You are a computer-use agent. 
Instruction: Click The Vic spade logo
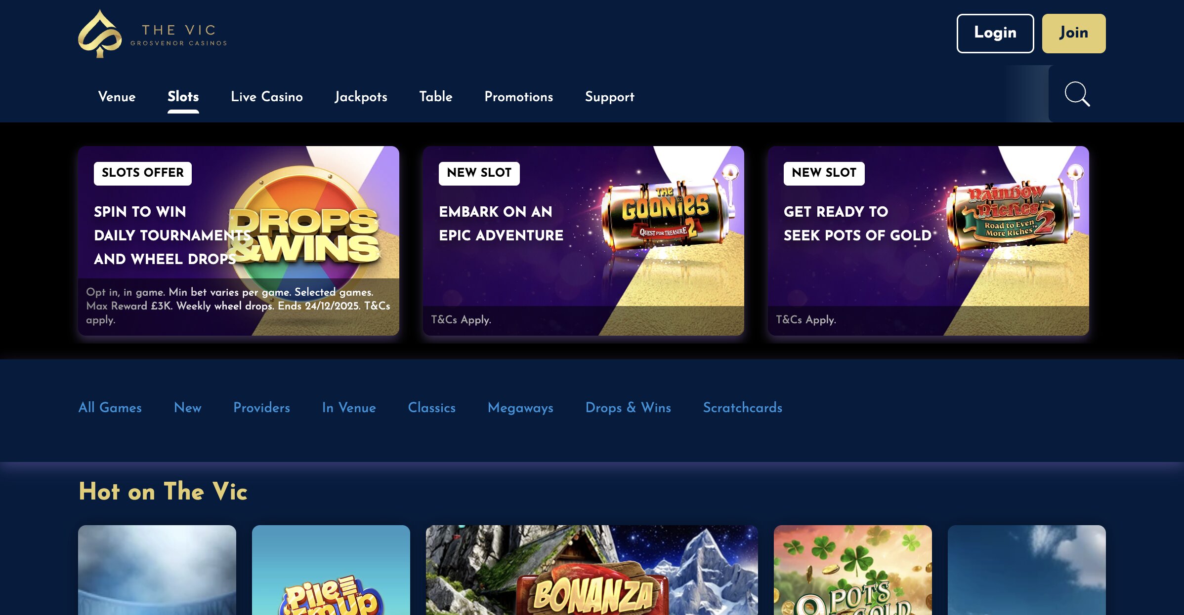[100, 34]
